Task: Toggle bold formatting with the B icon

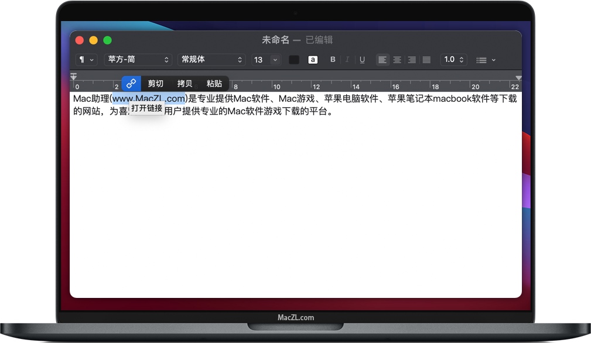Action: 333,59
